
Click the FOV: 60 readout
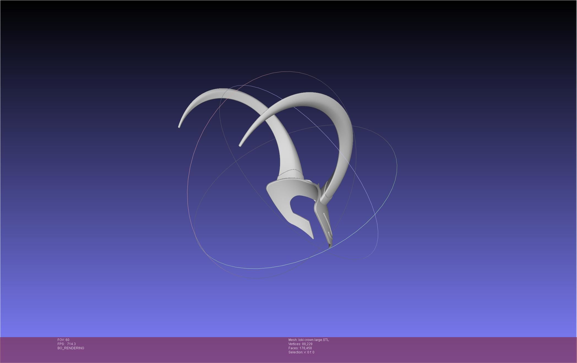pyautogui.click(x=63, y=340)
